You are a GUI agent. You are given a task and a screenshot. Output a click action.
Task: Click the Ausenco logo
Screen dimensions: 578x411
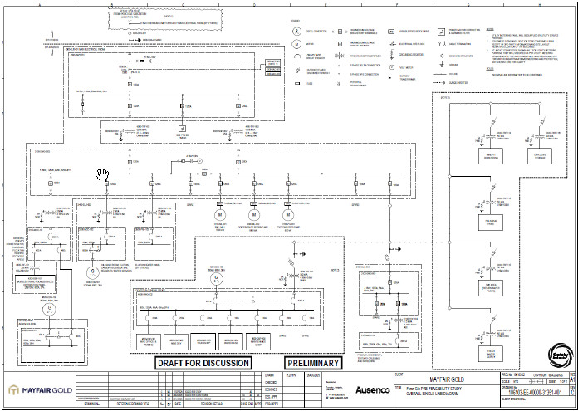click(x=373, y=389)
